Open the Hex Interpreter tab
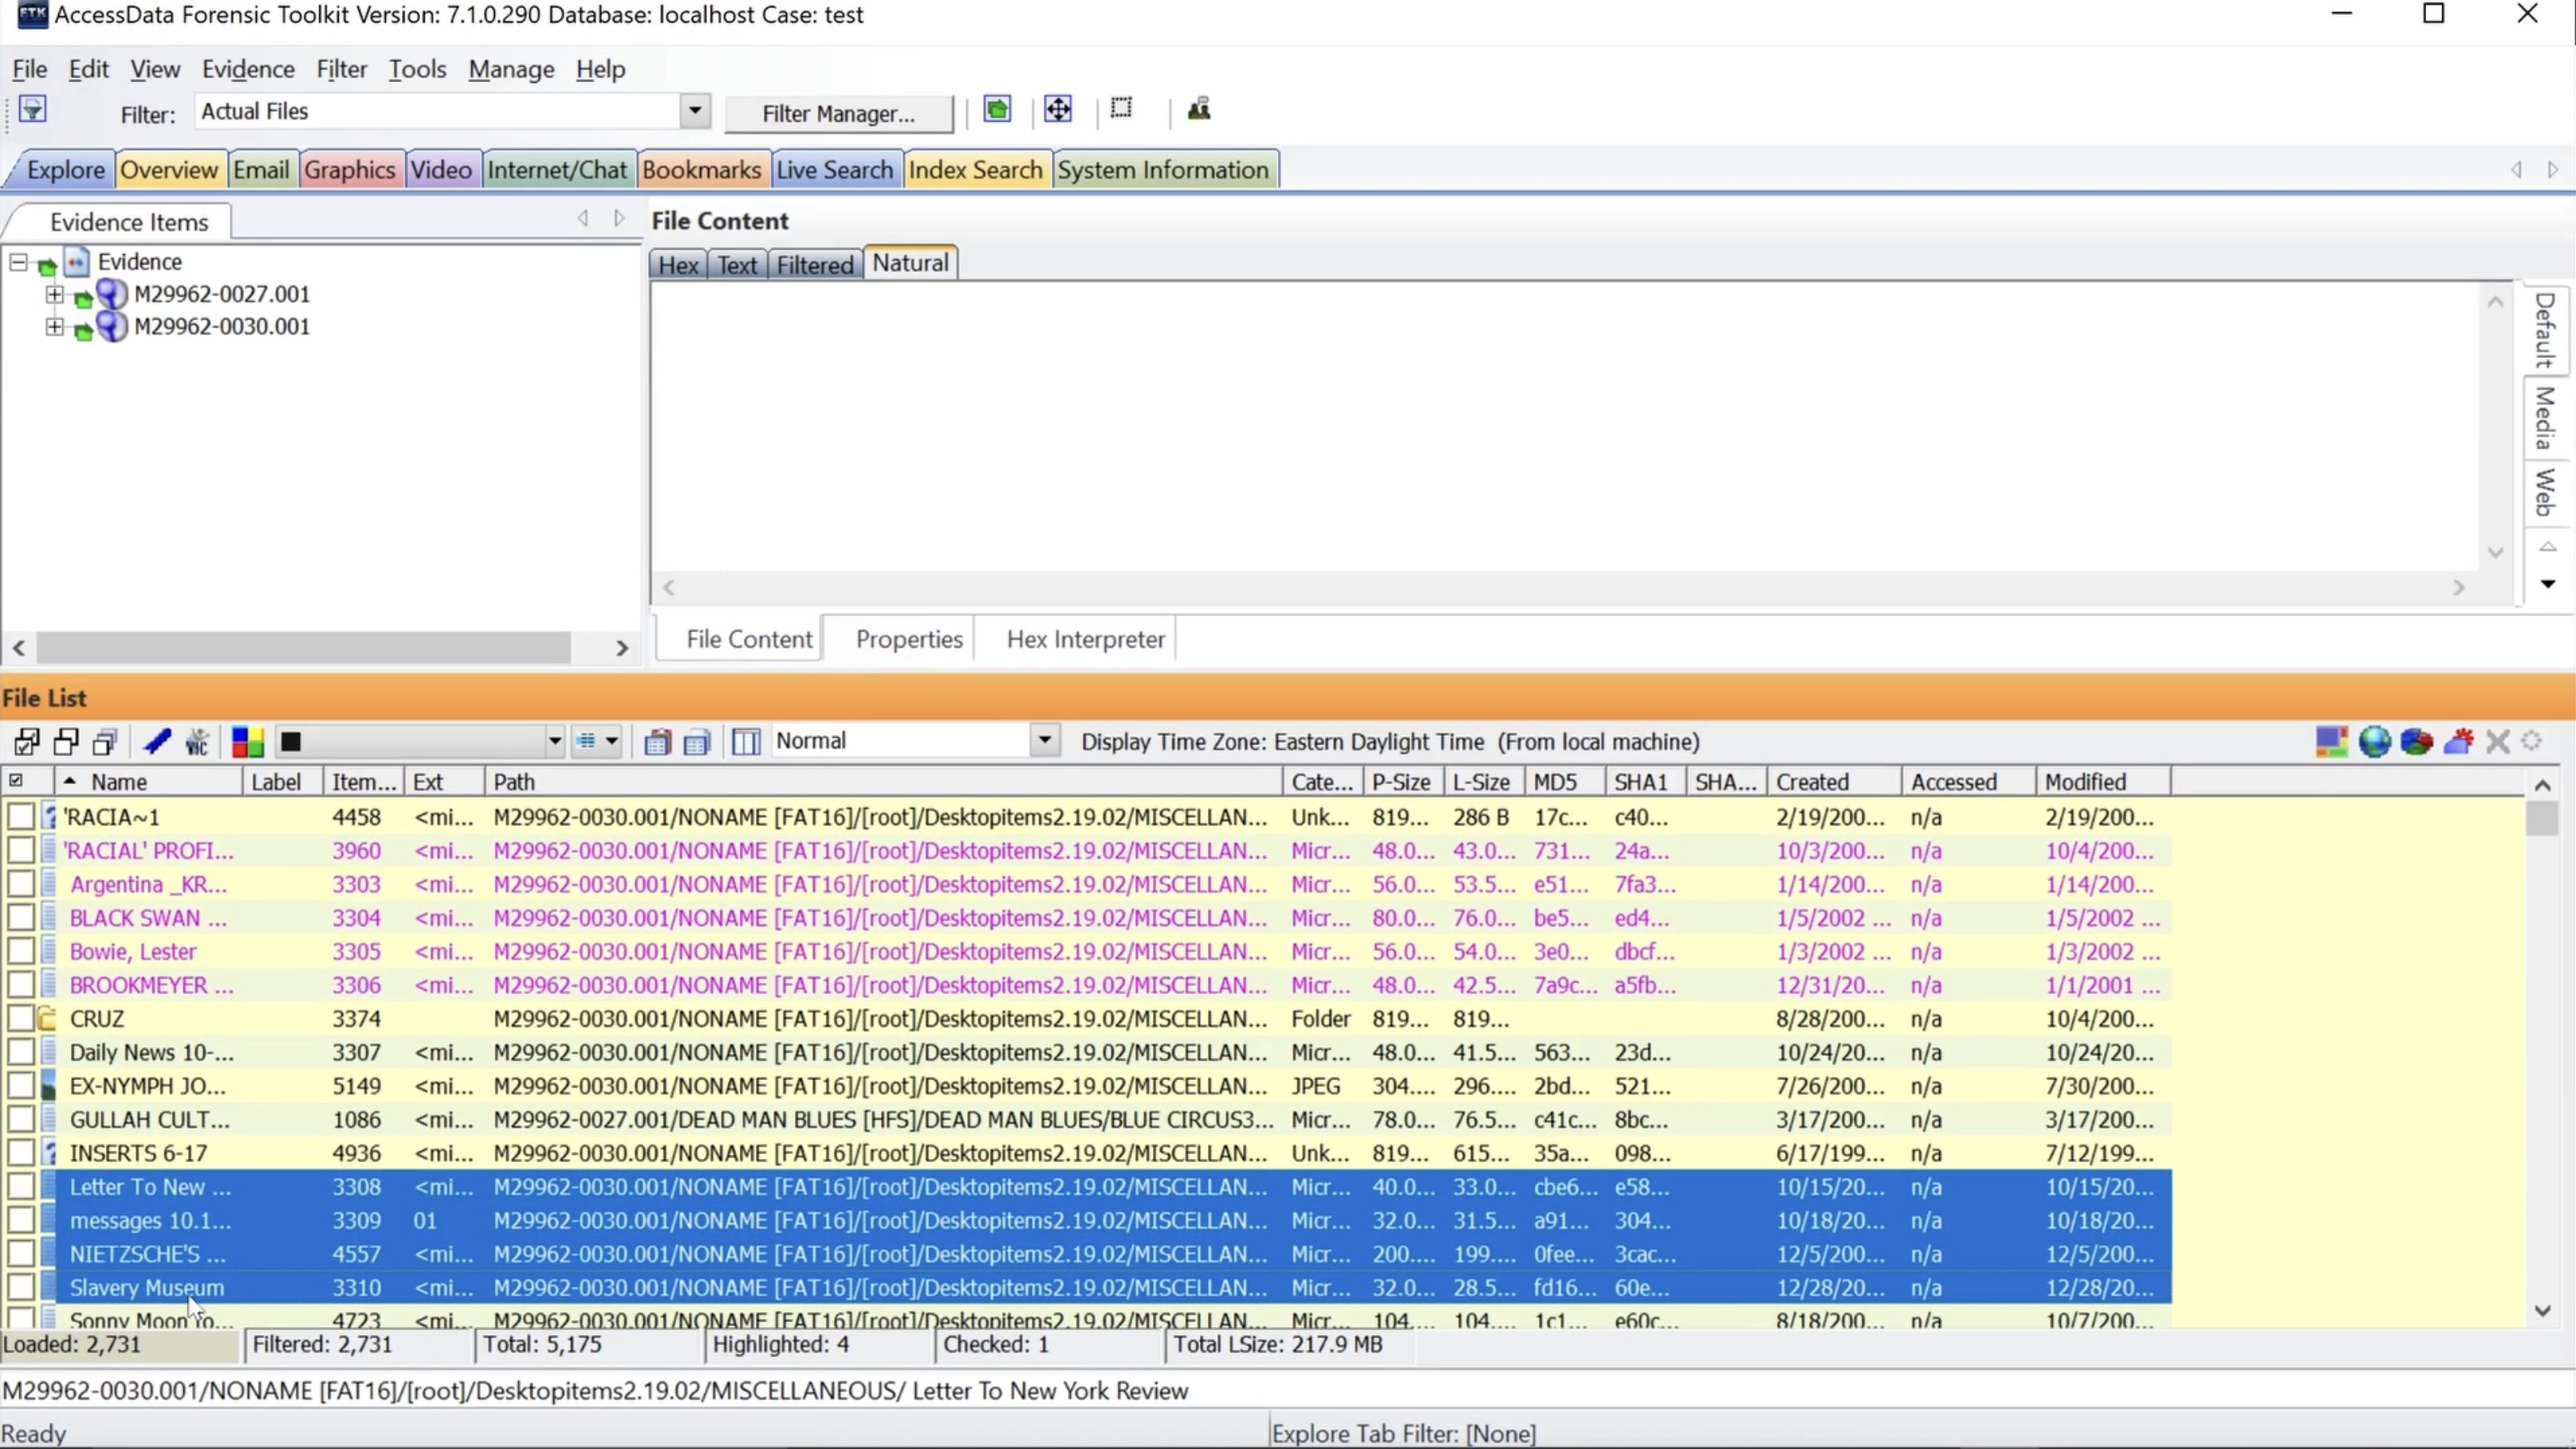 1087,638
